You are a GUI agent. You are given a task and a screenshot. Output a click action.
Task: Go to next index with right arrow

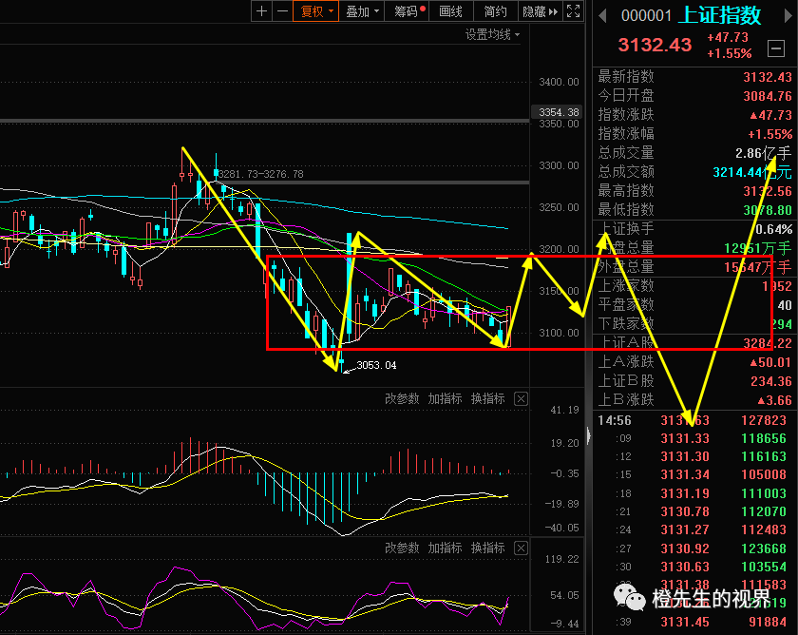(x=788, y=16)
